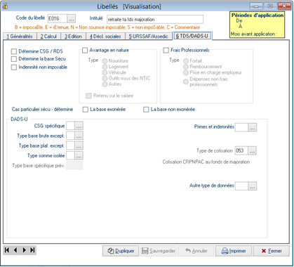Open Type base brute except. lookup
The height and width of the screenshot is (267, 294).
click(x=79, y=136)
